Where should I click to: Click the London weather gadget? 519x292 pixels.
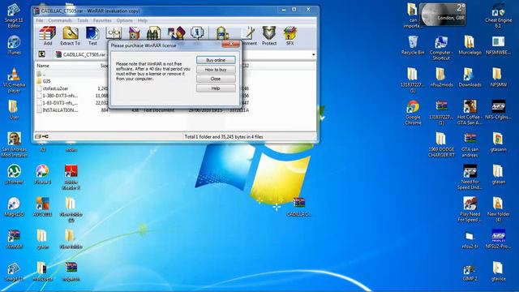443,15
